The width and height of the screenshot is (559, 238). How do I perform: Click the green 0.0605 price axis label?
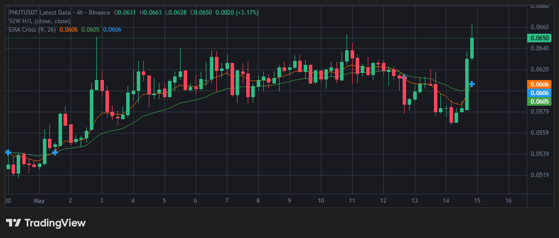(539, 102)
